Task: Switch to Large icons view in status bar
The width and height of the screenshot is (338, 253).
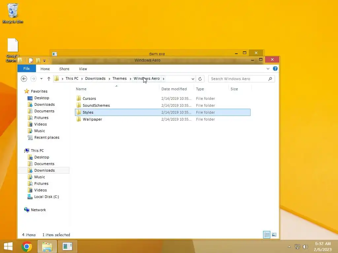Action: [274, 235]
